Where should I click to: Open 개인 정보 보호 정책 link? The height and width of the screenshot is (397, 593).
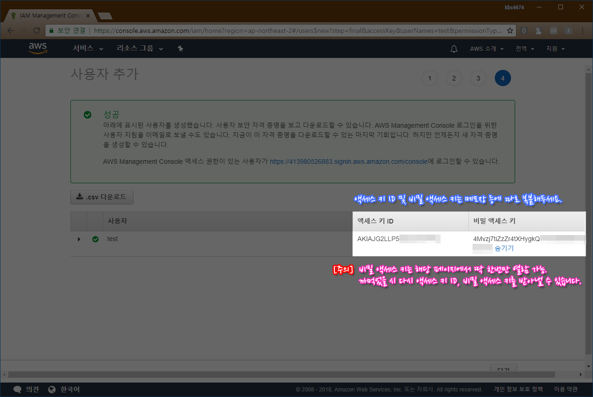518,390
